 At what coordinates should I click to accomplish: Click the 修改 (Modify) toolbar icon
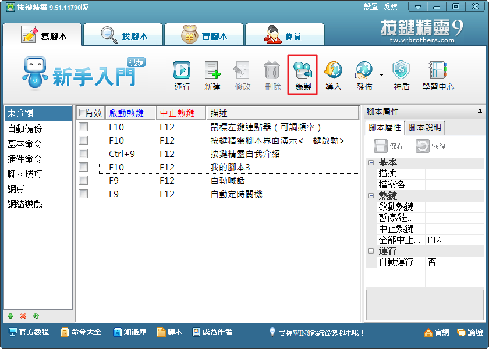point(243,76)
